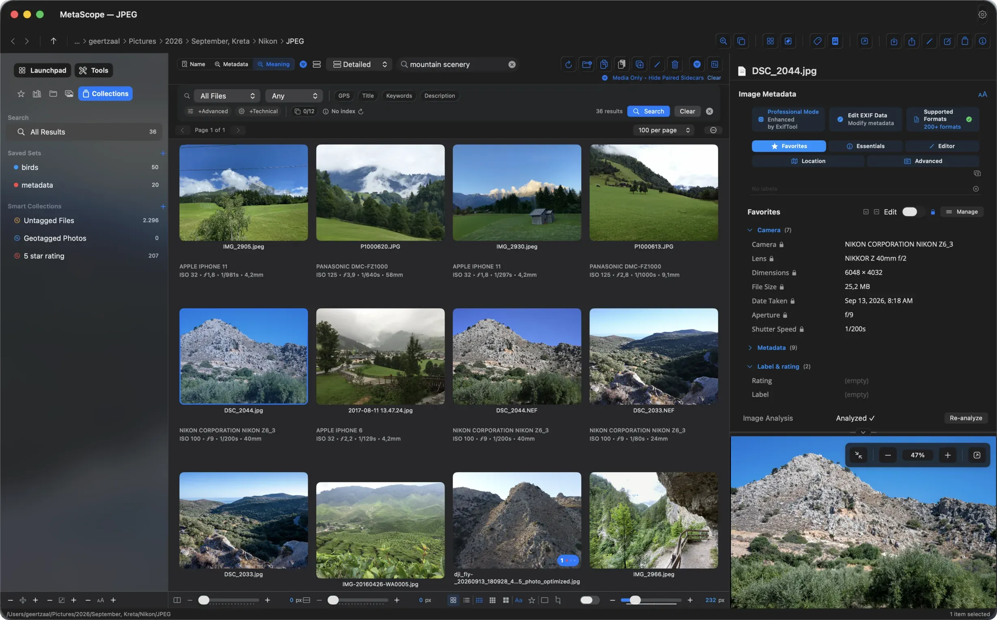Clear the mountain scenery search field
The width and height of the screenshot is (997, 620).
(x=512, y=65)
